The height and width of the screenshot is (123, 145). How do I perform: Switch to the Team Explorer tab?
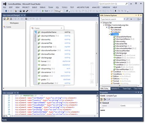tap(127, 89)
